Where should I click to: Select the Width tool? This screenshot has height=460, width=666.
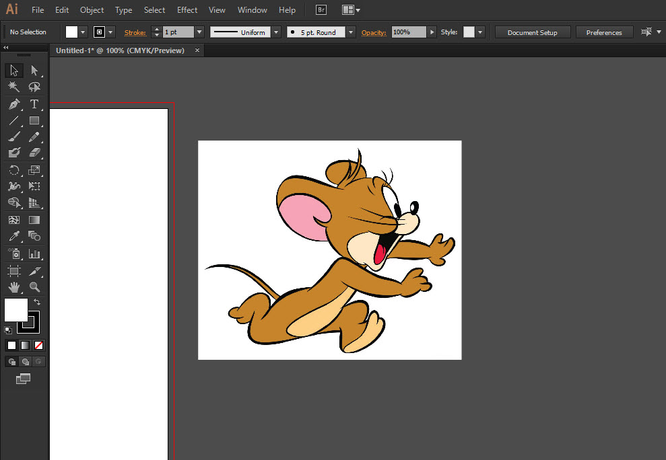pyautogui.click(x=14, y=186)
